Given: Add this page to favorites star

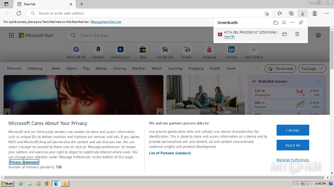Looking at the screenshot, I should pos(266,13).
